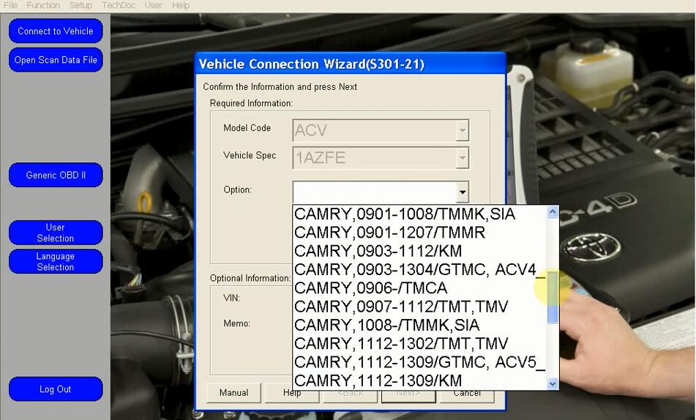This screenshot has width=696, height=420.
Task: Choose CAMRY,0901-1207/TMMR option
Action: (419, 233)
